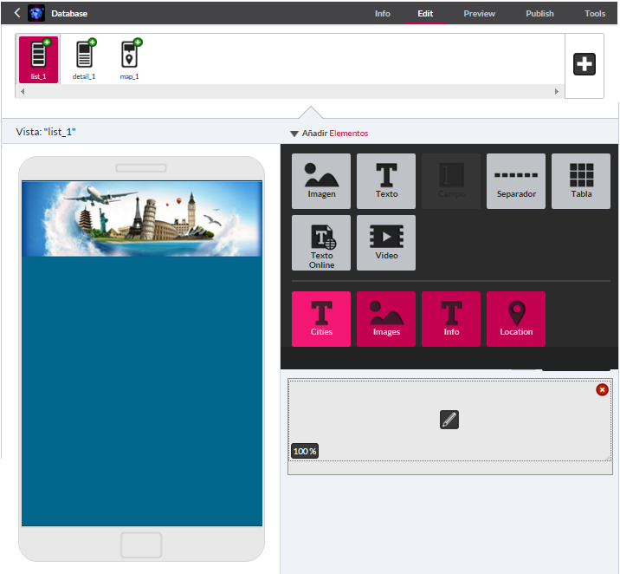The width and height of the screenshot is (620, 574).
Task: Select the detail_1 view icon
Action: click(x=84, y=59)
